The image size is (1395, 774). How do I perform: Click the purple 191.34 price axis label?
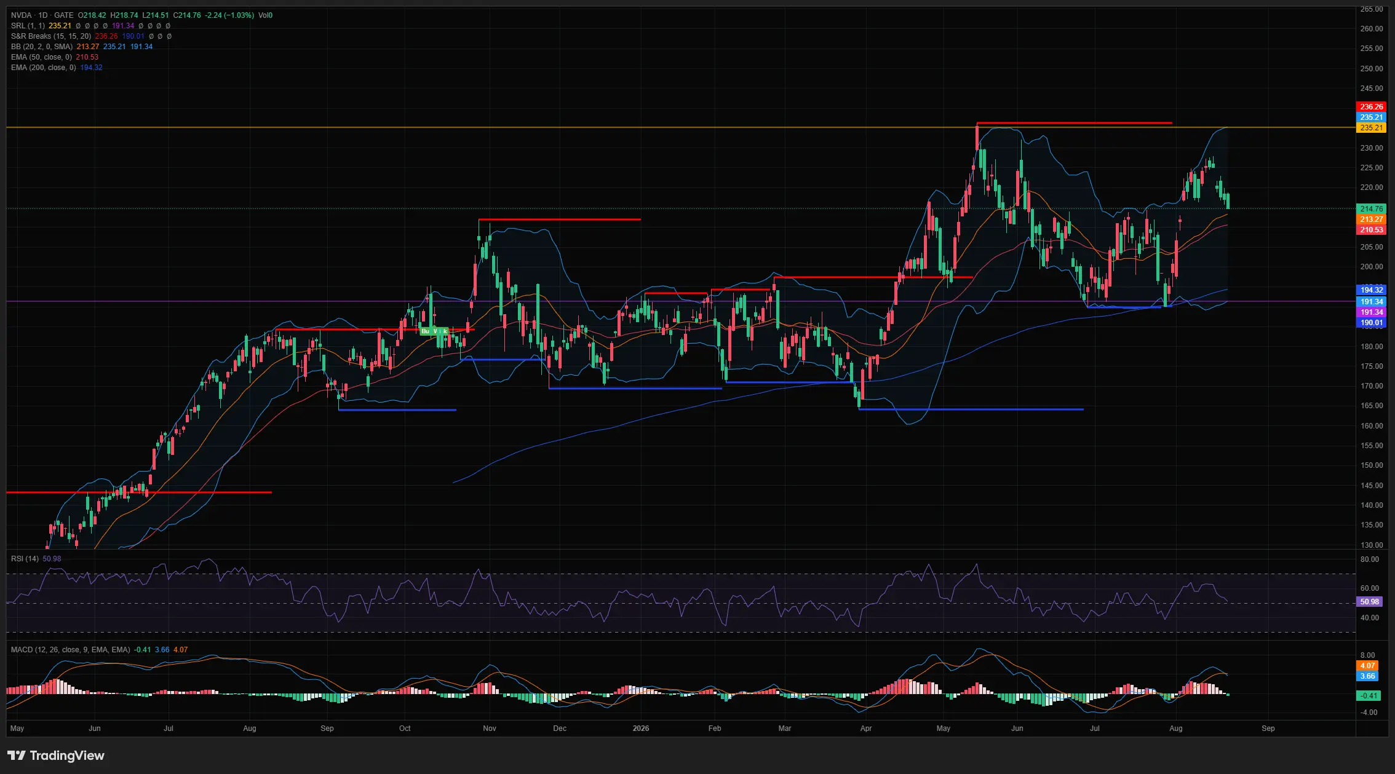click(1372, 312)
